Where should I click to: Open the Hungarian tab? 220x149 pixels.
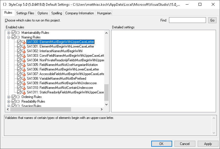(104, 13)
